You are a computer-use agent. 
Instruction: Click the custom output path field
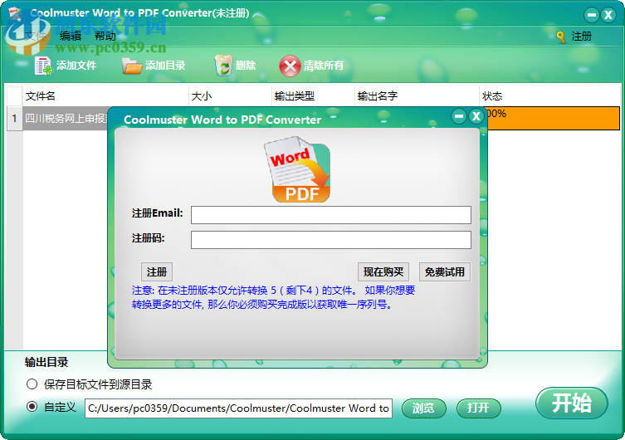coord(238,408)
